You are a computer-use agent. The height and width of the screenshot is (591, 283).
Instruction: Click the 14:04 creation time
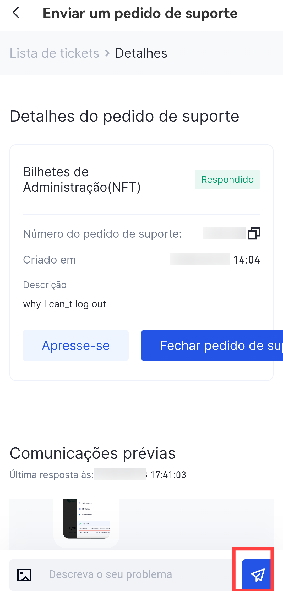[246, 260]
